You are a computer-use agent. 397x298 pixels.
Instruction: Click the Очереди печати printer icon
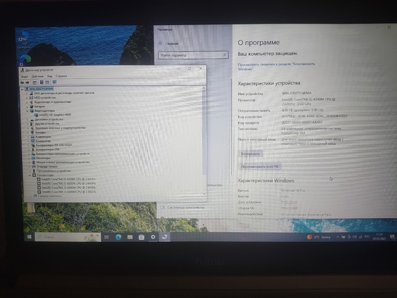[33, 166]
